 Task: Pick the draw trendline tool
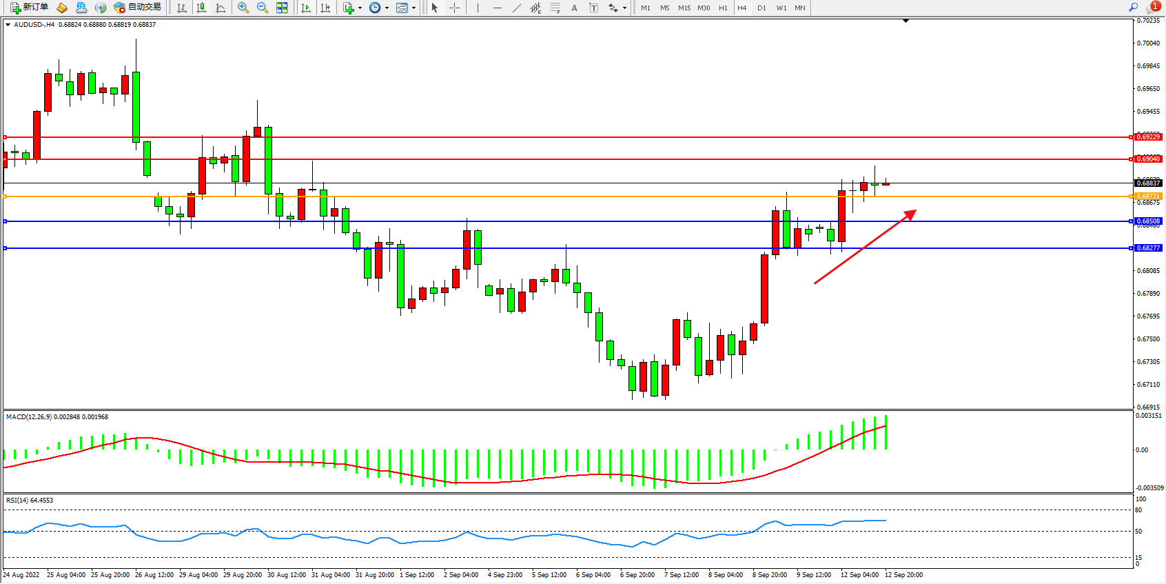tap(517, 8)
